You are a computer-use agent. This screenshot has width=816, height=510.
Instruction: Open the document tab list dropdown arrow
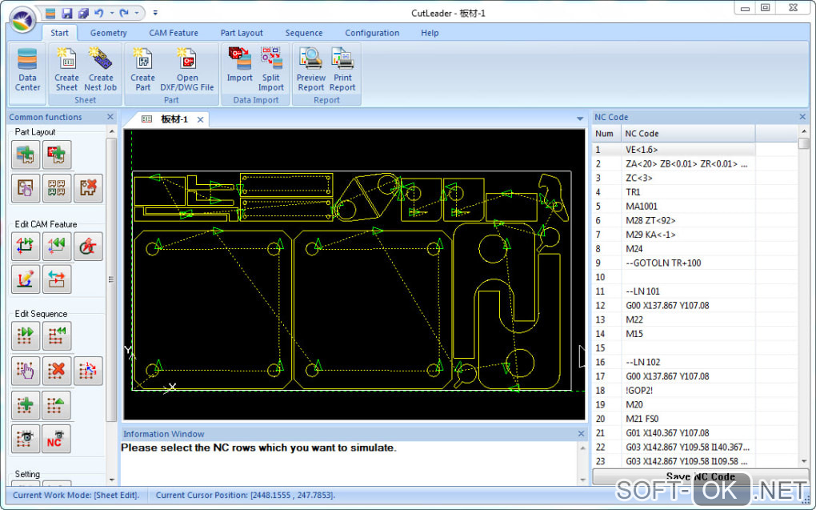point(580,119)
